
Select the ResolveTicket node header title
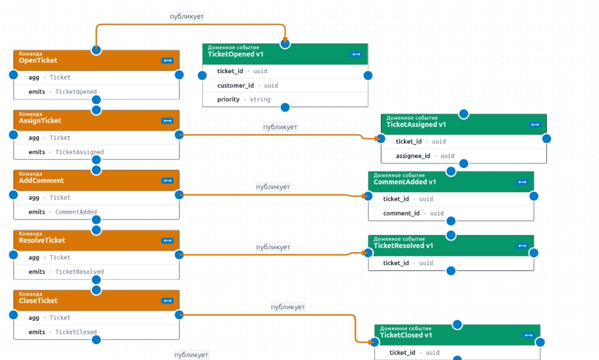[42, 241]
